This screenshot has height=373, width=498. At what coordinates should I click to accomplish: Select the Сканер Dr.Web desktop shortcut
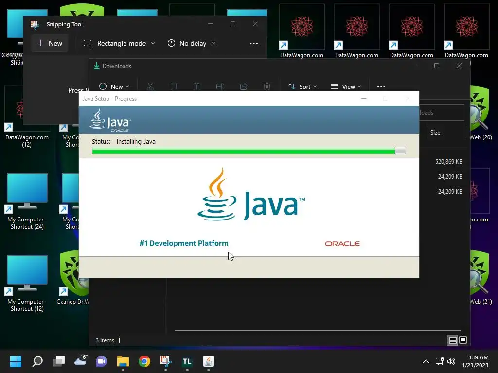(73, 277)
